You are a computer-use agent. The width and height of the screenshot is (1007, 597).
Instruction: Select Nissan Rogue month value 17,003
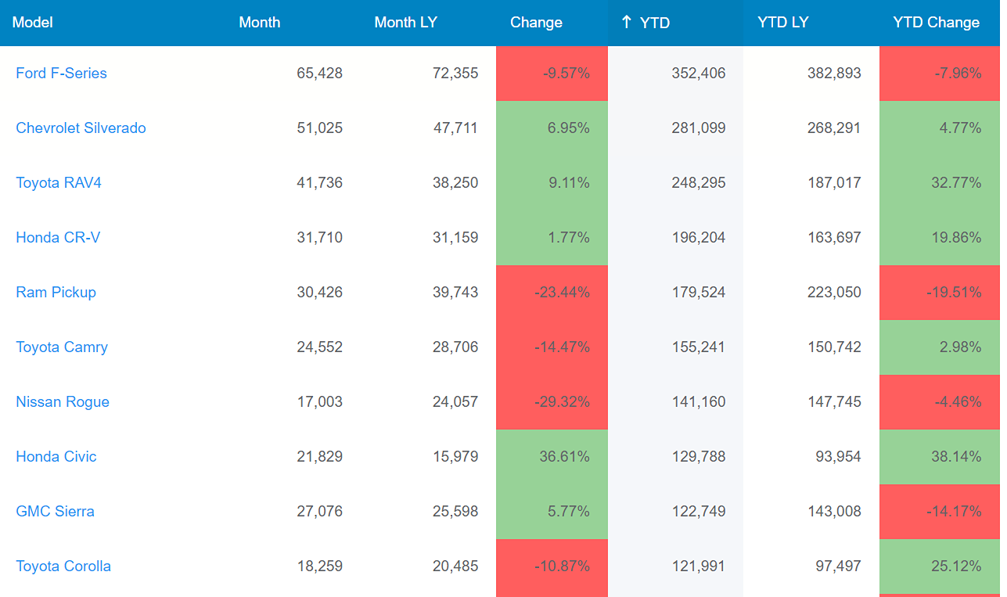click(x=320, y=401)
